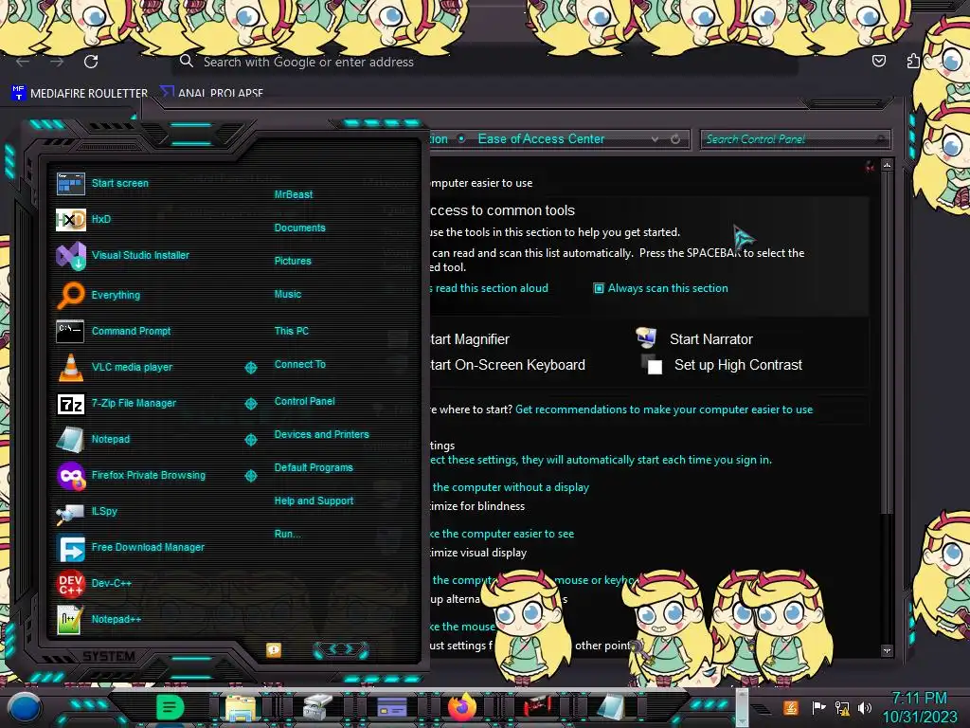Image resolution: width=970 pixels, height=728 pixels.
Task: Expand Notepad jump list arrow
Action: (x=251, y=440)
